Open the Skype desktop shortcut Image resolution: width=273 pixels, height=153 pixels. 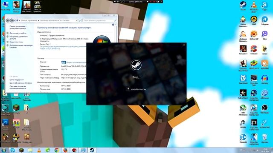(264, 6)
